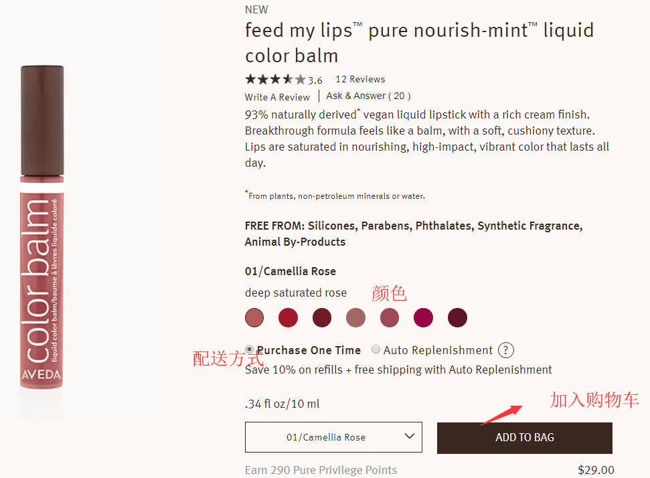Choose the fifth mauve rose color swatch

click(x=390, y=318)
